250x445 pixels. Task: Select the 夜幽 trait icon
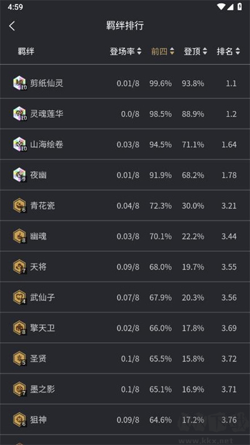pyautogui.click(x=20, y=175)
